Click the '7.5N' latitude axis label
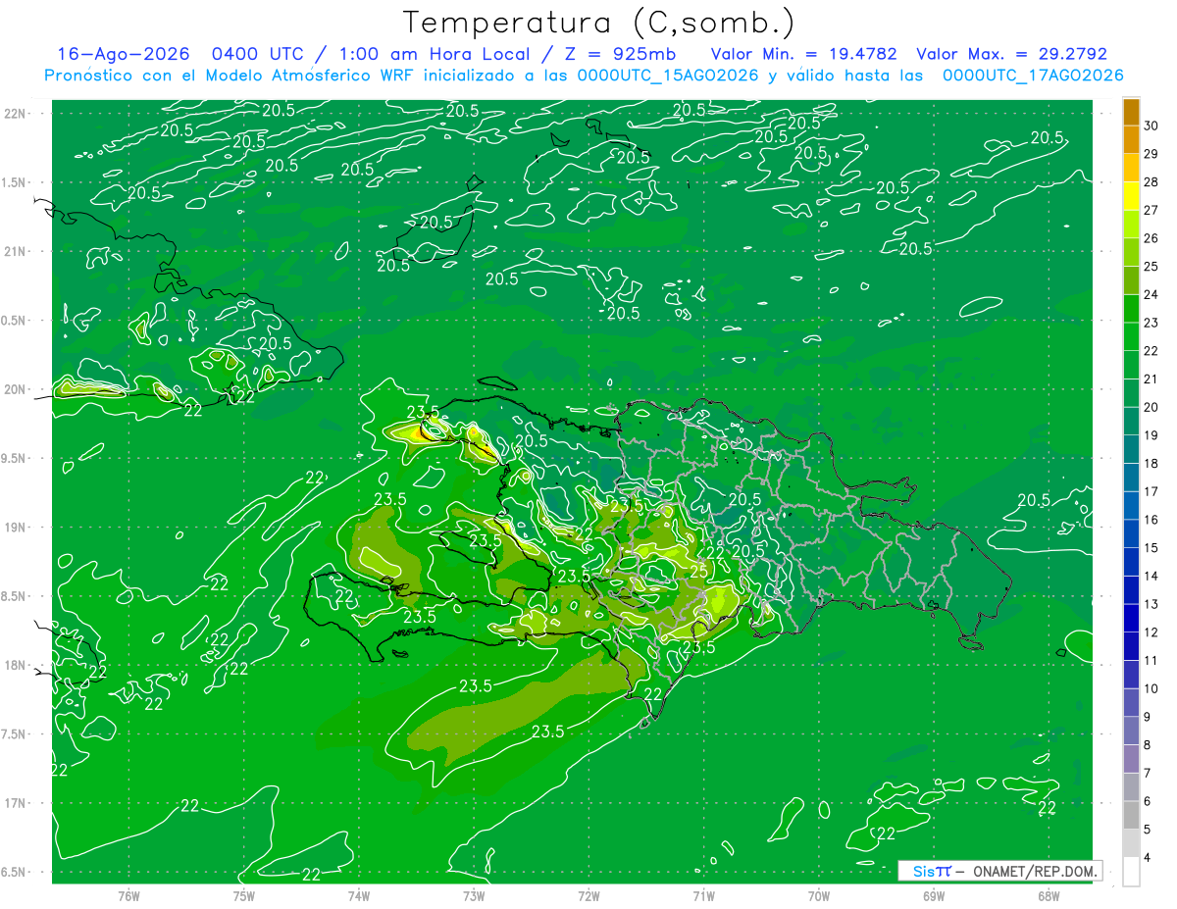1177x909 pixels. (x=15, y=733)
